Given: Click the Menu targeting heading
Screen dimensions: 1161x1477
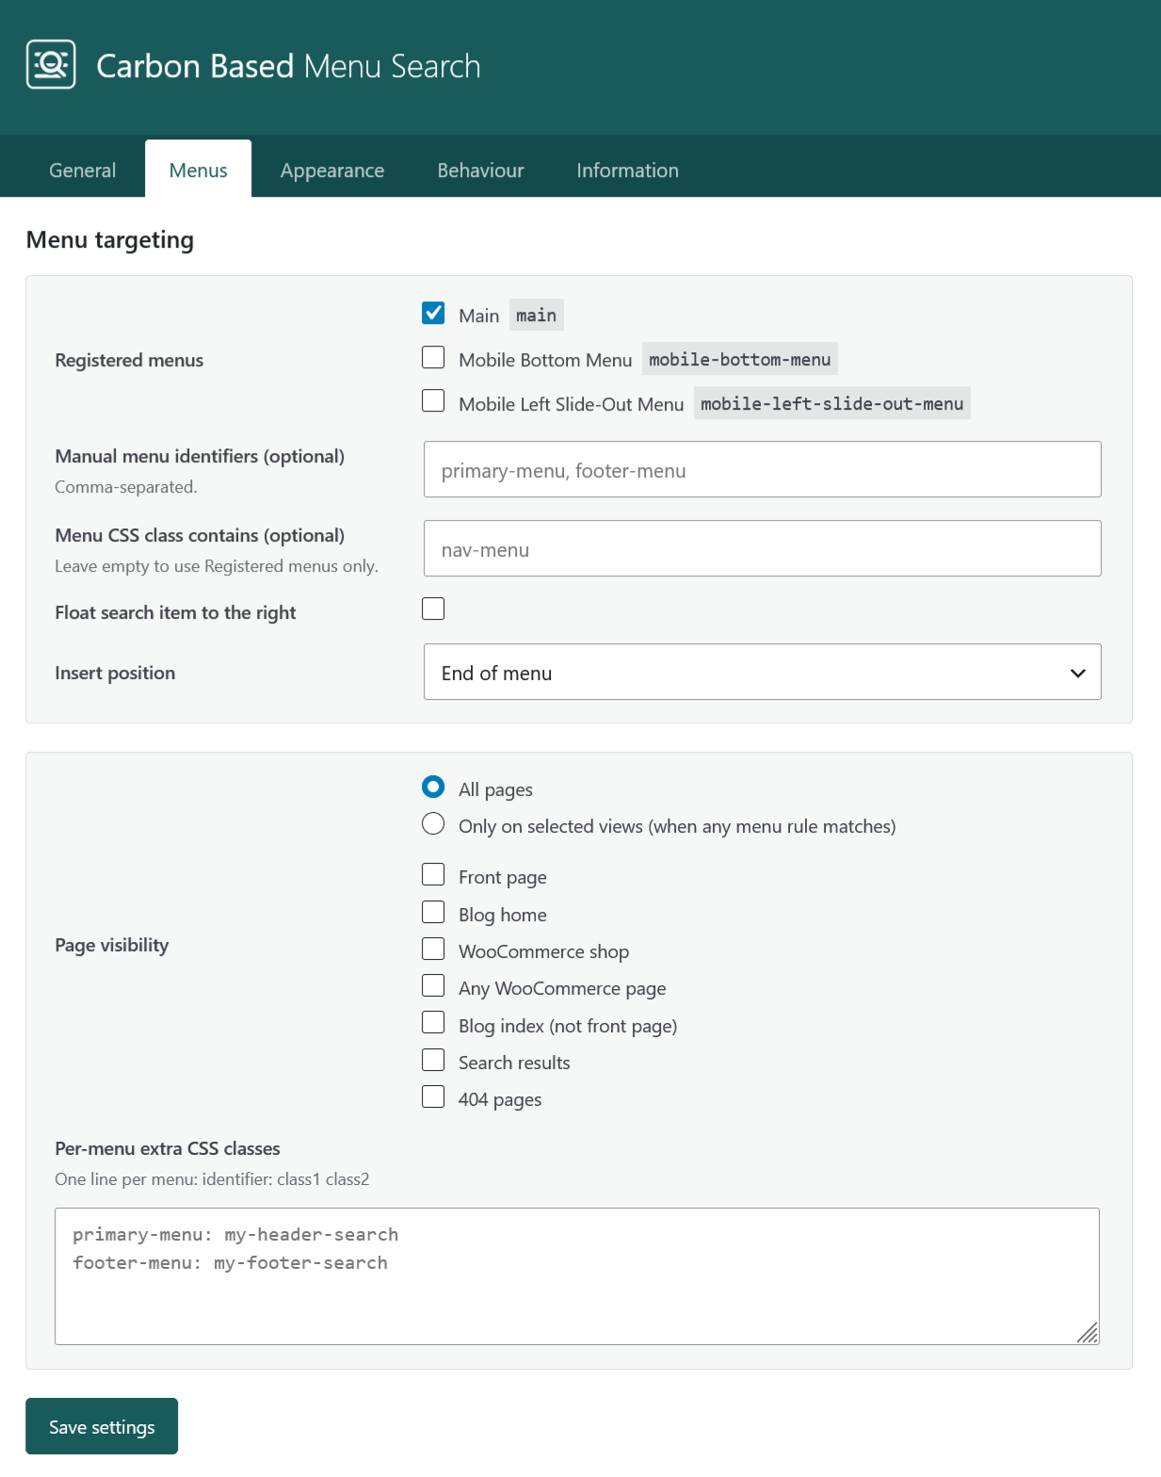Looking at the screenshot, I should (x=110, y=240).
